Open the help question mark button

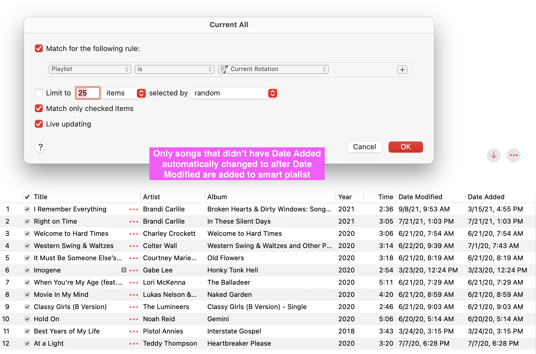pos(40,147)
